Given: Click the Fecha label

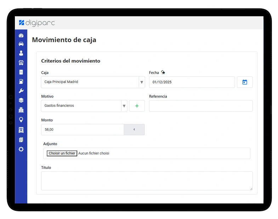Looking at the screenshot, I should (154, 72).
